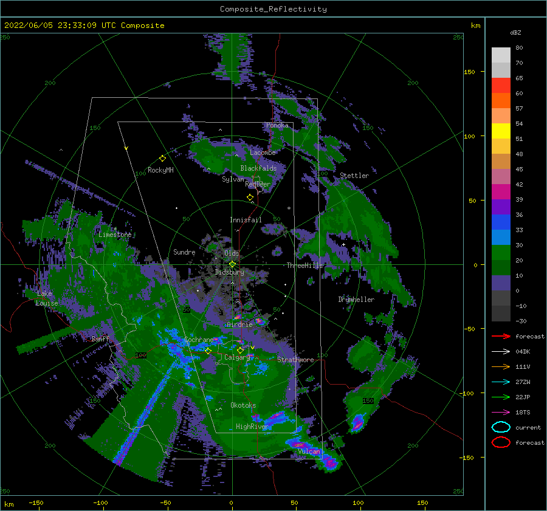Image resolution: width=547 pixels, height=511 pixels.
Task: Click the Drumheller label
Action: [356, 300]
